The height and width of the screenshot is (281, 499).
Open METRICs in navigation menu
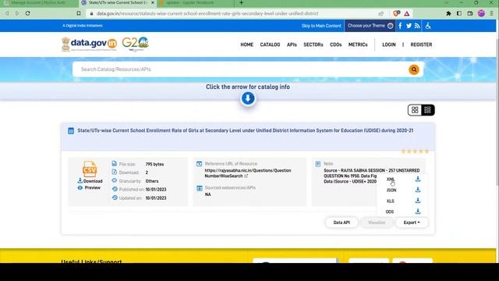point(358,44)
